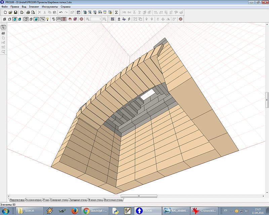The width and height of the screenshot is (269, 215).
Task: Open Firefox from the taskbar
Action: click(x=74, y=211)
